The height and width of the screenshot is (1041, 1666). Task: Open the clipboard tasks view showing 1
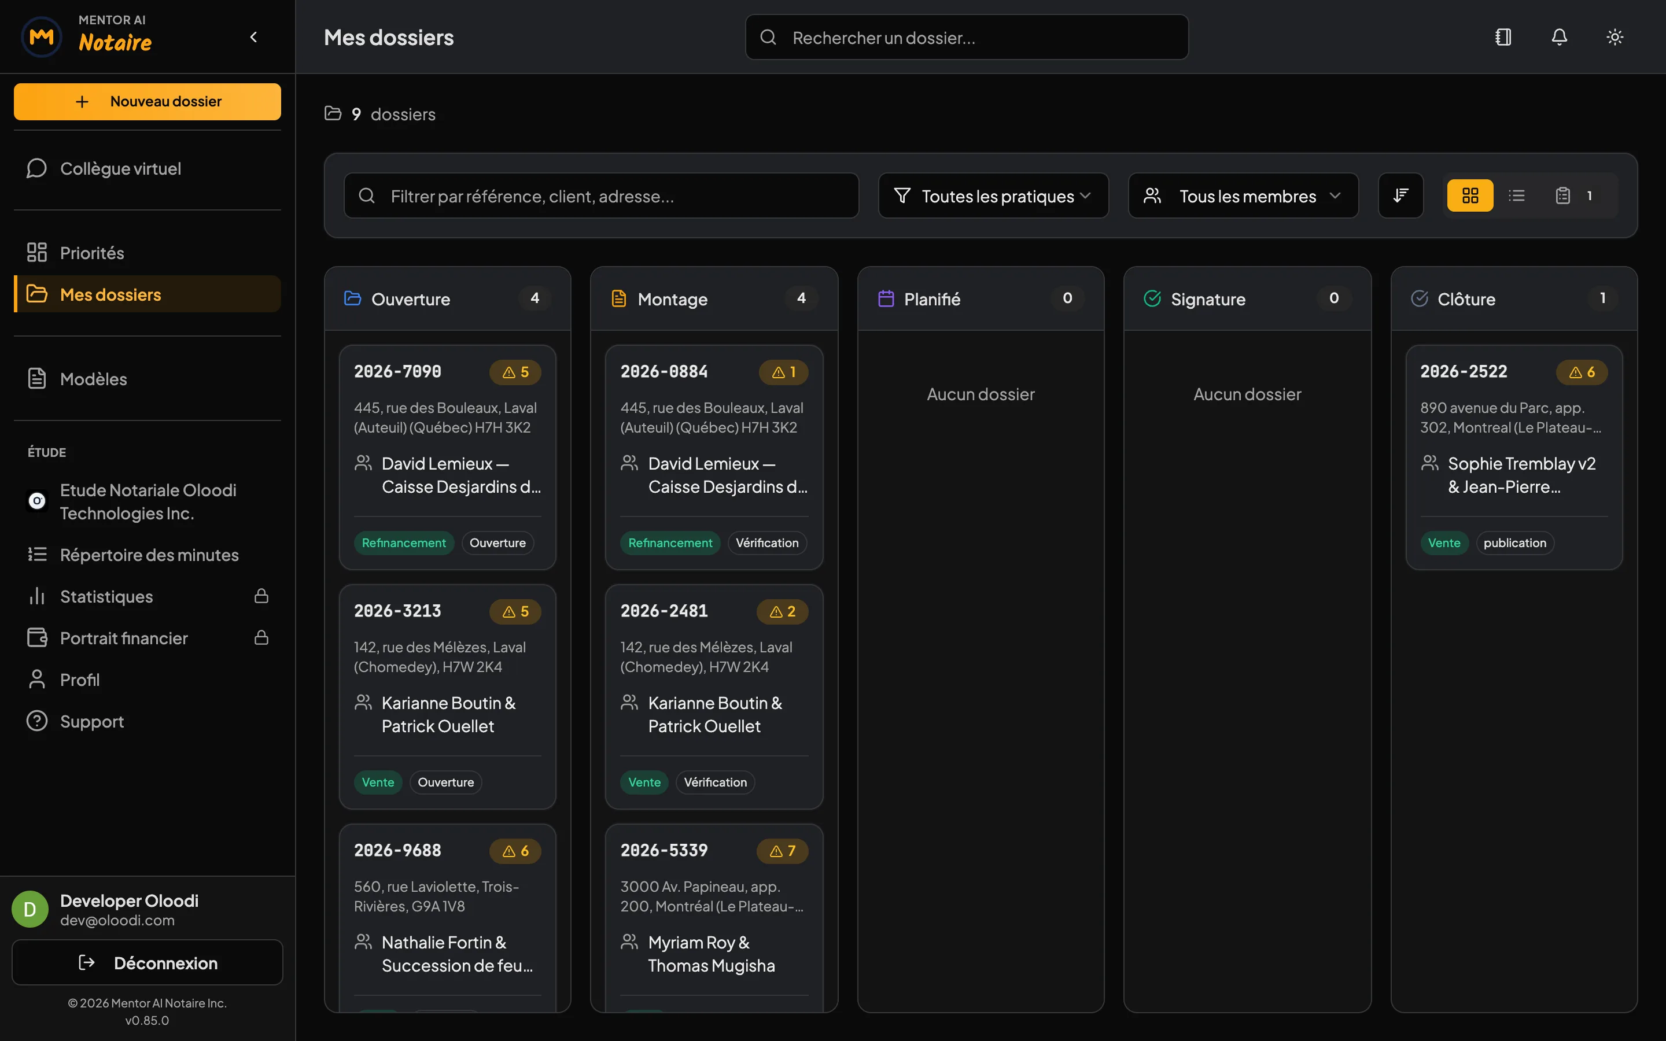pos(1574,195)
